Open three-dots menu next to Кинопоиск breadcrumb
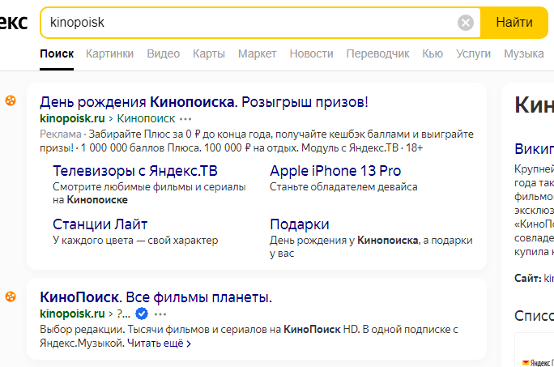 pos(185,119)
